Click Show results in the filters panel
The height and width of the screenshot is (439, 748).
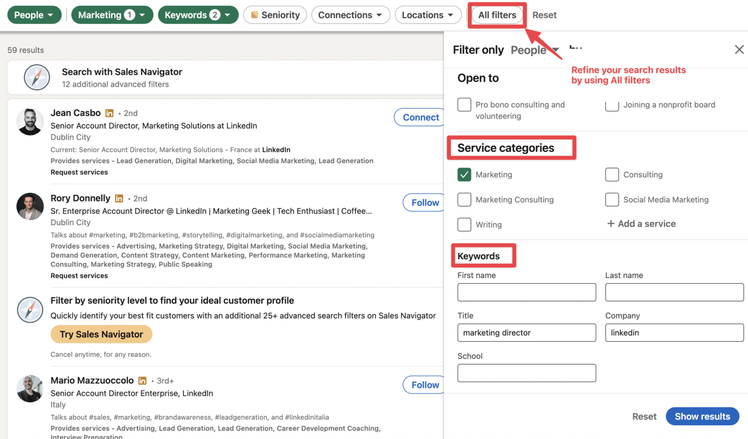pyautogui.click(x=702, y=416)
